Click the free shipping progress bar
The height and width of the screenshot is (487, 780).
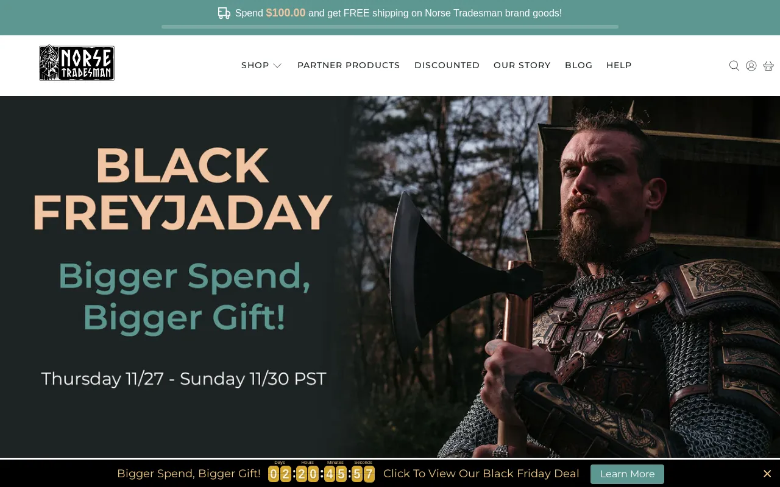tap(390, 27)
